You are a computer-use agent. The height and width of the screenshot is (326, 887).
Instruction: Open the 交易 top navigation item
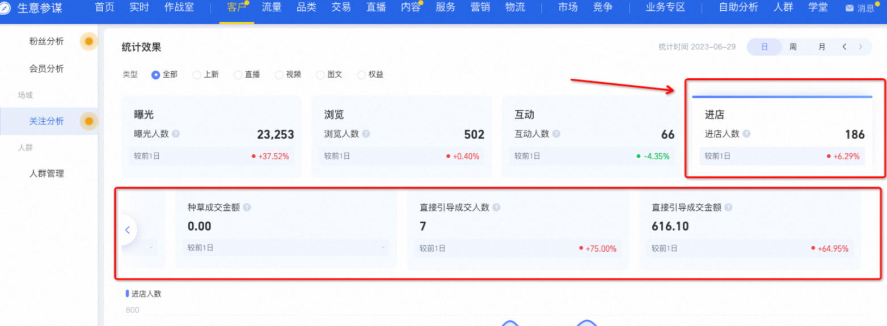(x=341, y=8)
